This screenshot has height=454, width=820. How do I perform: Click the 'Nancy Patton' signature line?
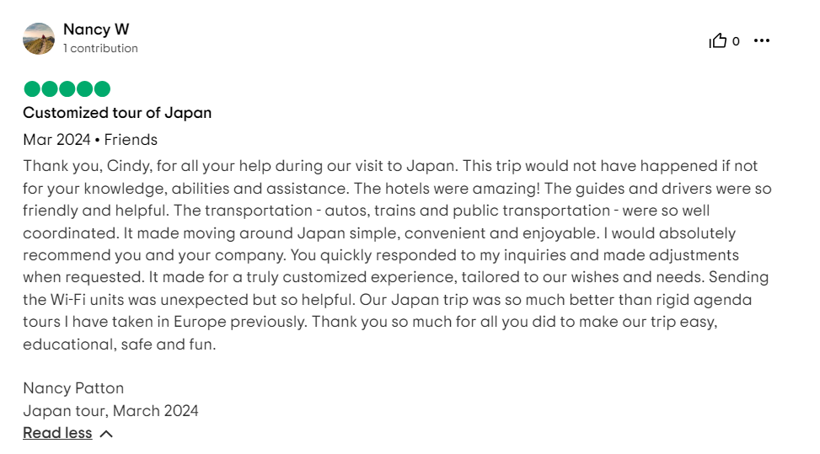(73, 388)
